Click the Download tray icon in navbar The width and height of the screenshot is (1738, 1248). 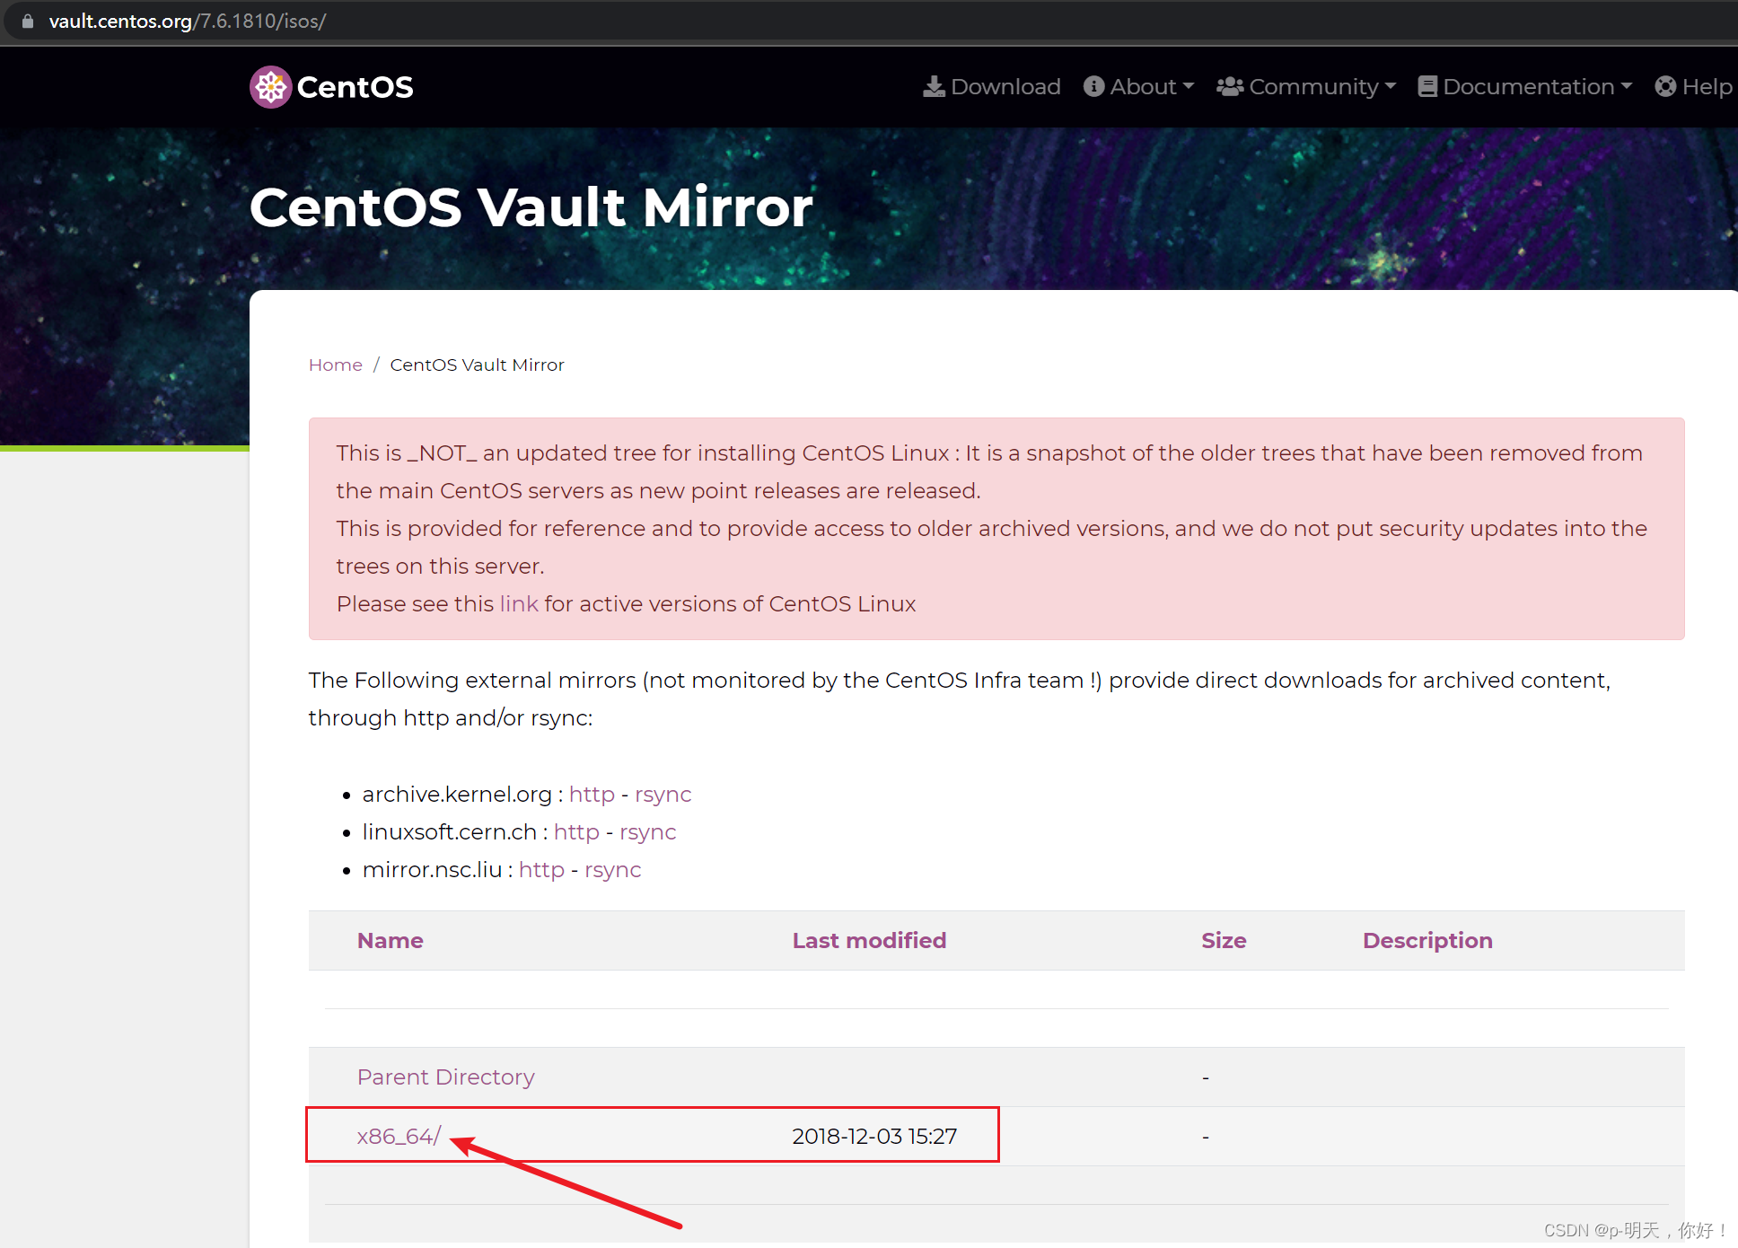click(934, 86)
